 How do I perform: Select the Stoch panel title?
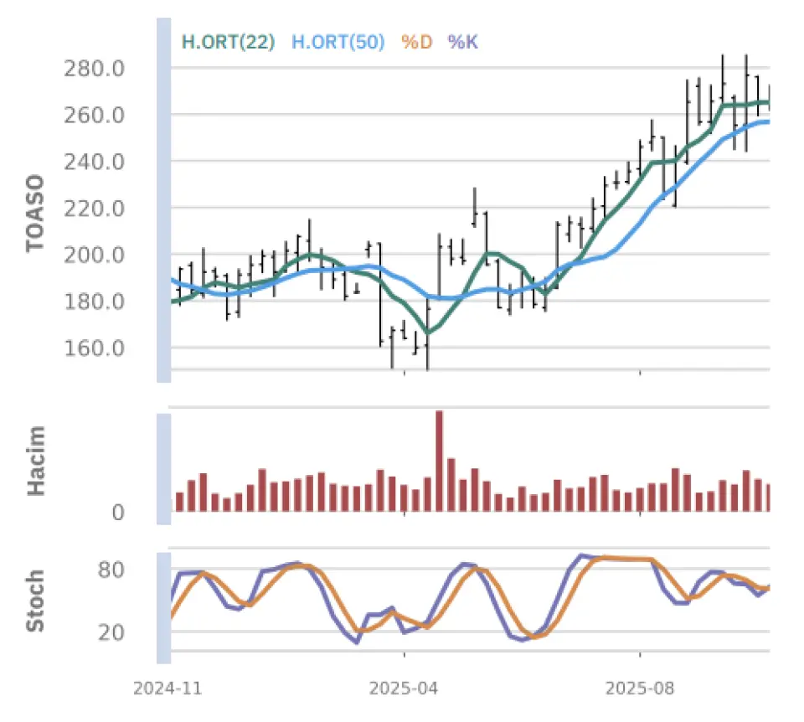tap(35, 601)
